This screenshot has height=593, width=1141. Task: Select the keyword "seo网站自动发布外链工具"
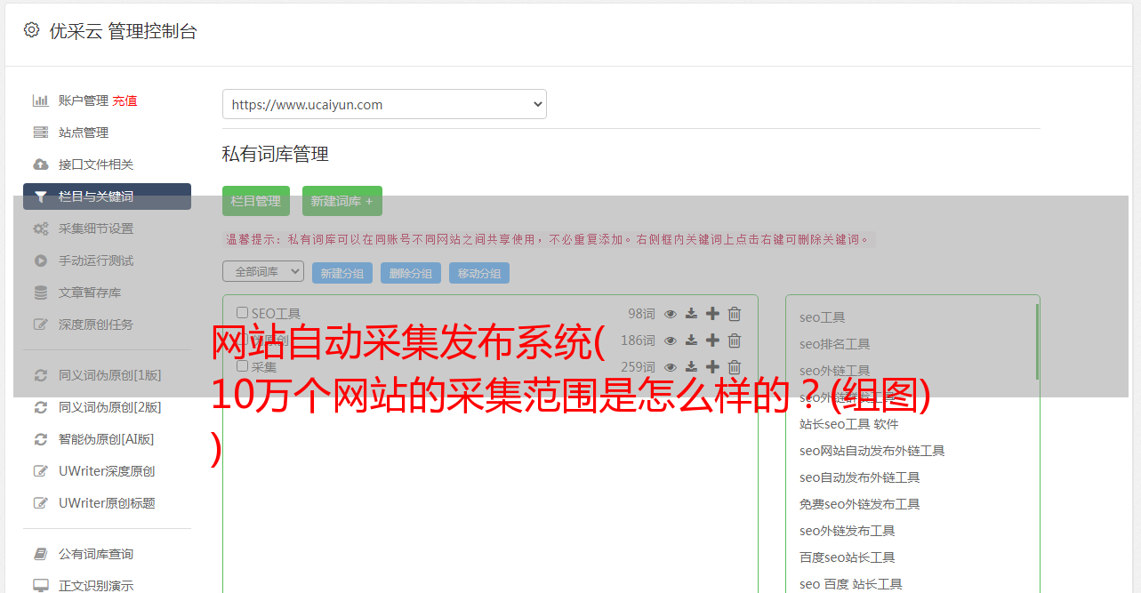pos(872,451)
